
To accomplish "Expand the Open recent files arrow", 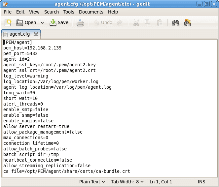I will (x=42, y=23).
